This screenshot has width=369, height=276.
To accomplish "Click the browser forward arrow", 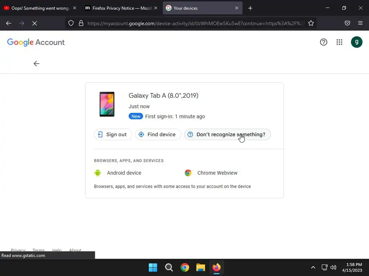I will point(22,23).
